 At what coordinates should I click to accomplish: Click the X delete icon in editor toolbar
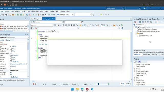(x=88, y=25)
